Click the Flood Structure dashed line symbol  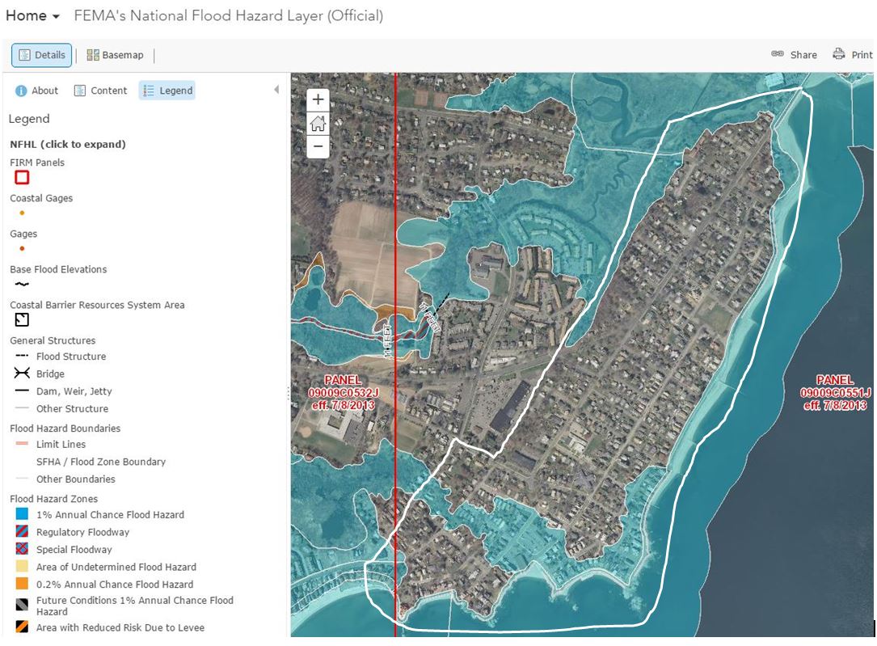22,356
